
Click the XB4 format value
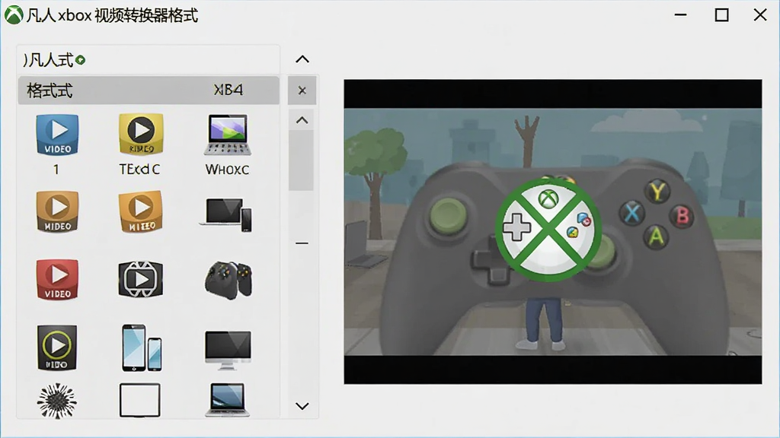[x=229, y=90]
